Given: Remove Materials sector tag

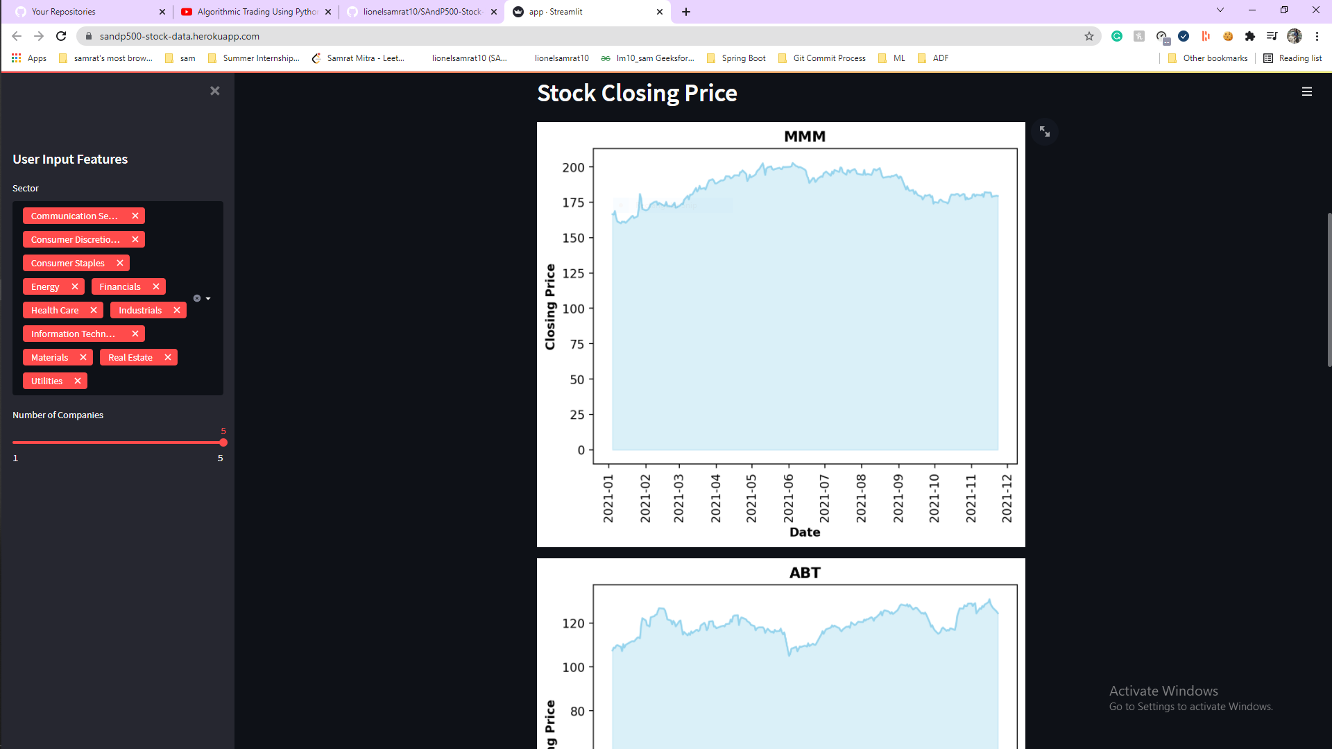Looking at the screenshot, I should 83,357.
